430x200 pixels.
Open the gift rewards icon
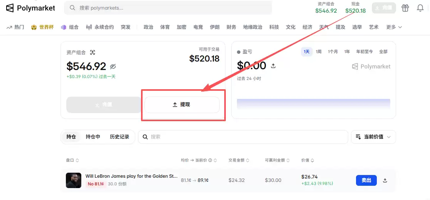[405, 8]
